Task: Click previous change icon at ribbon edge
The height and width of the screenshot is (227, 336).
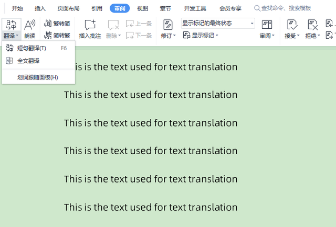Action: (329, 24)
